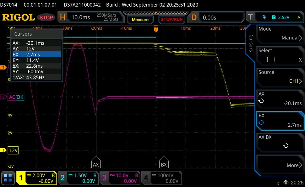The width and height of the screenshot is (305, 187).
Task: Choose the solid-line cursor icon in Select
Action: (x=267, y=60)
